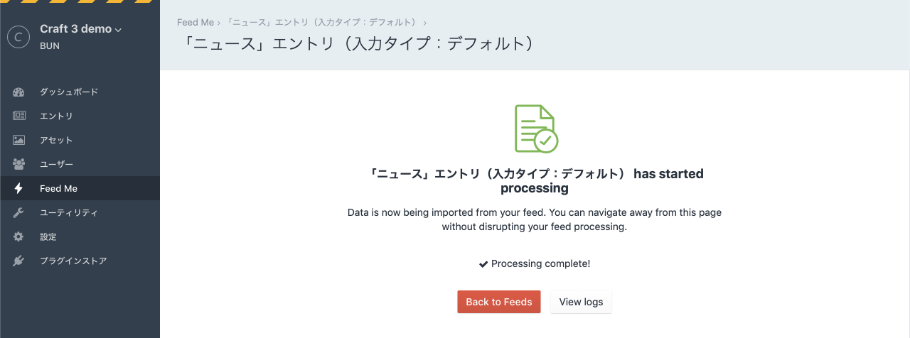This screenshot has width=910, height=338.
Task: Click the settings gear icon
Action: [19, 237]
